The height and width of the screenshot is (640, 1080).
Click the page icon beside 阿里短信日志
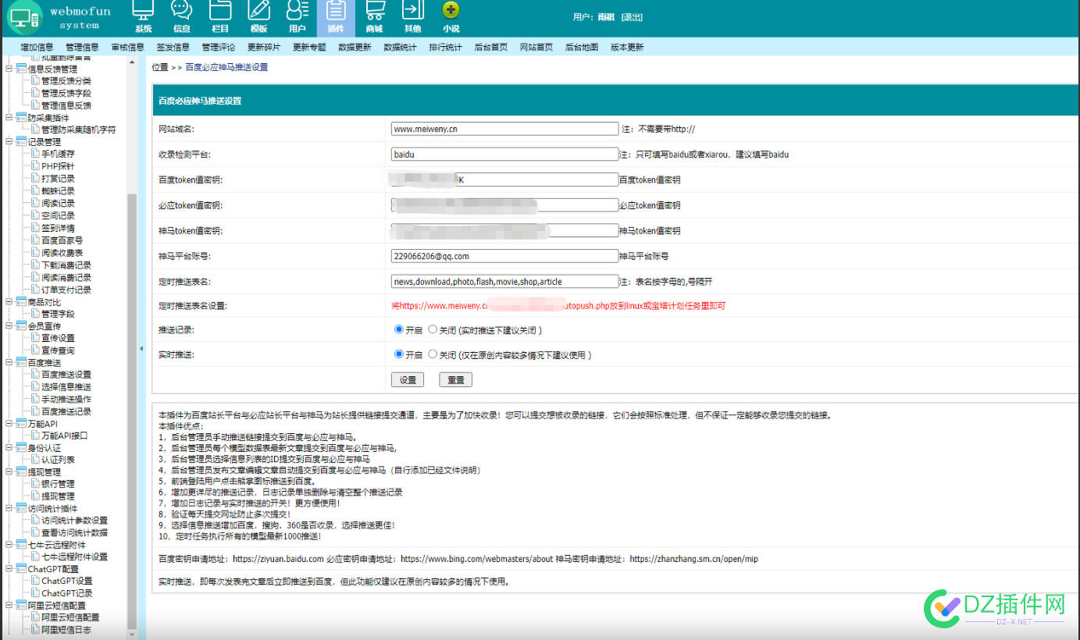coord(35,629)
